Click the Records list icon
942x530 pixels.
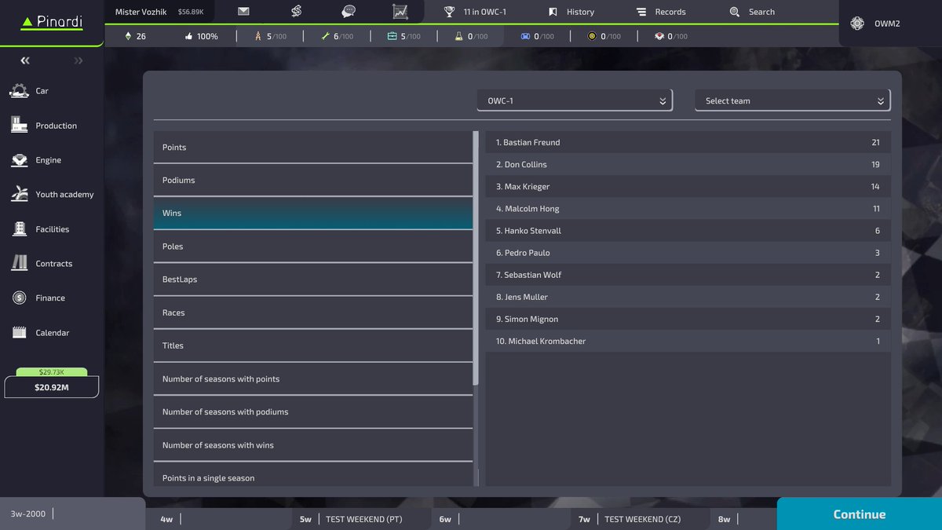[641, 12]
